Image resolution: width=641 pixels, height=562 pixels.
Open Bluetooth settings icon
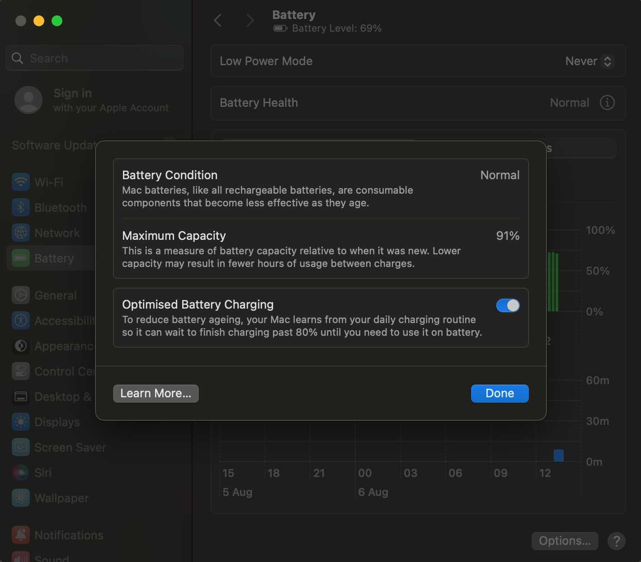pos(20,207)
